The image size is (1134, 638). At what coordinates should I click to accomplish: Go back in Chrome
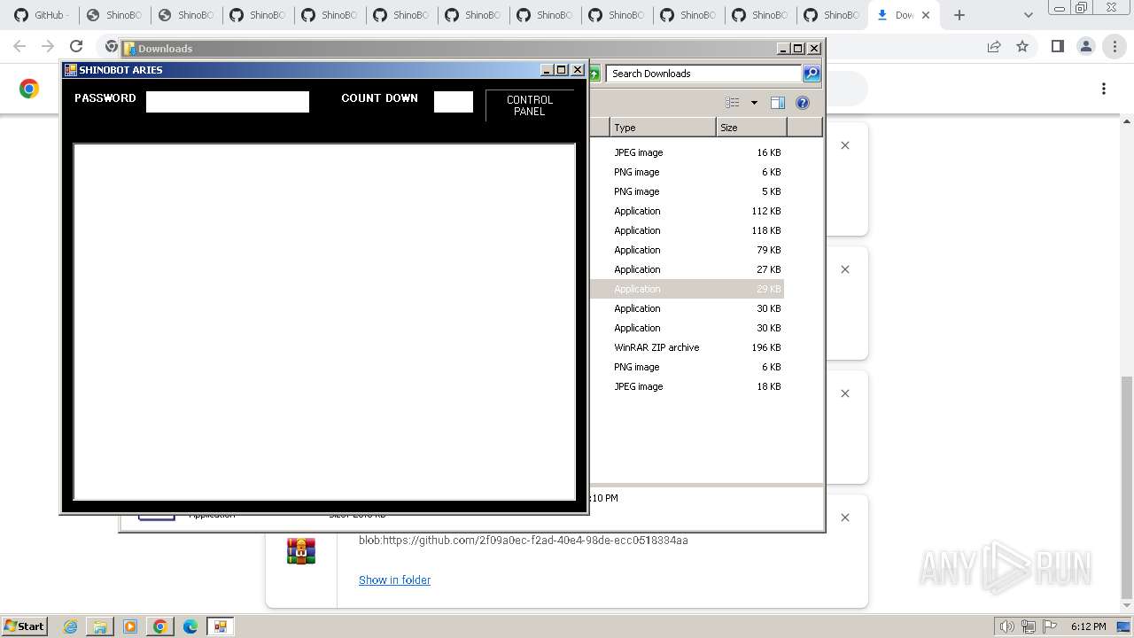click(19, 47)
